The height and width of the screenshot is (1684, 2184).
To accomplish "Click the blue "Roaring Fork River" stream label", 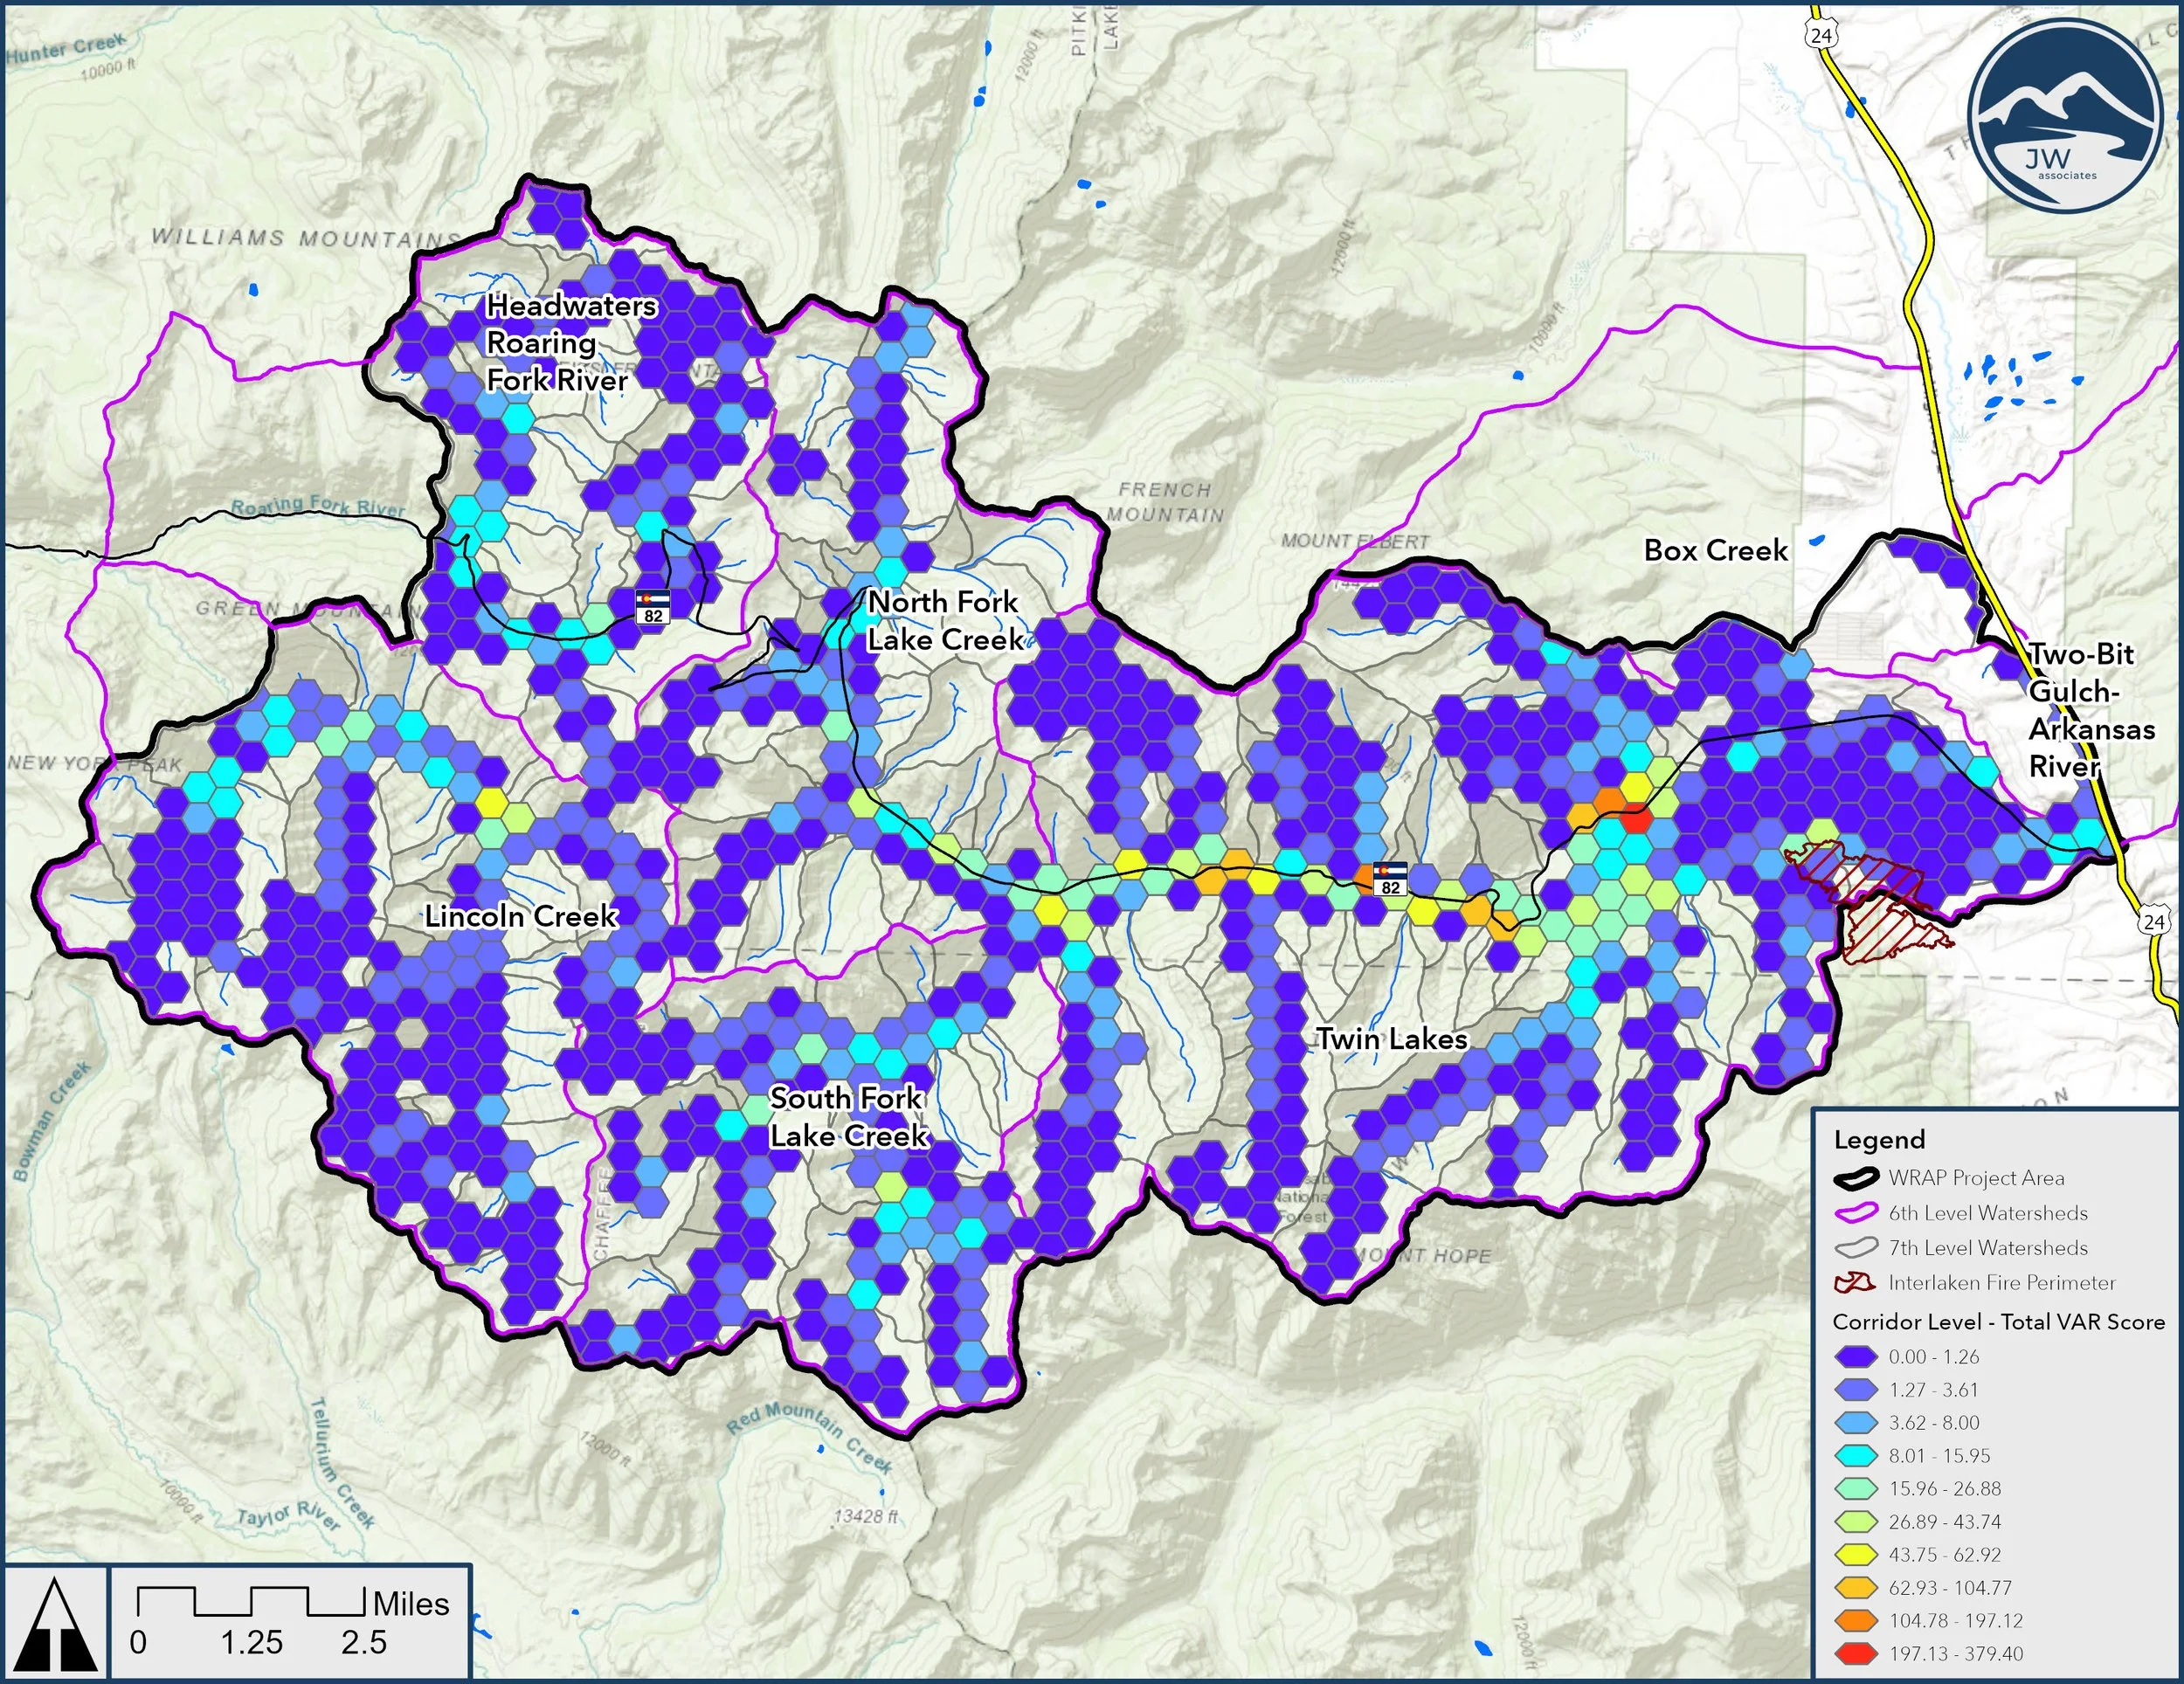I will pos(319,506).
